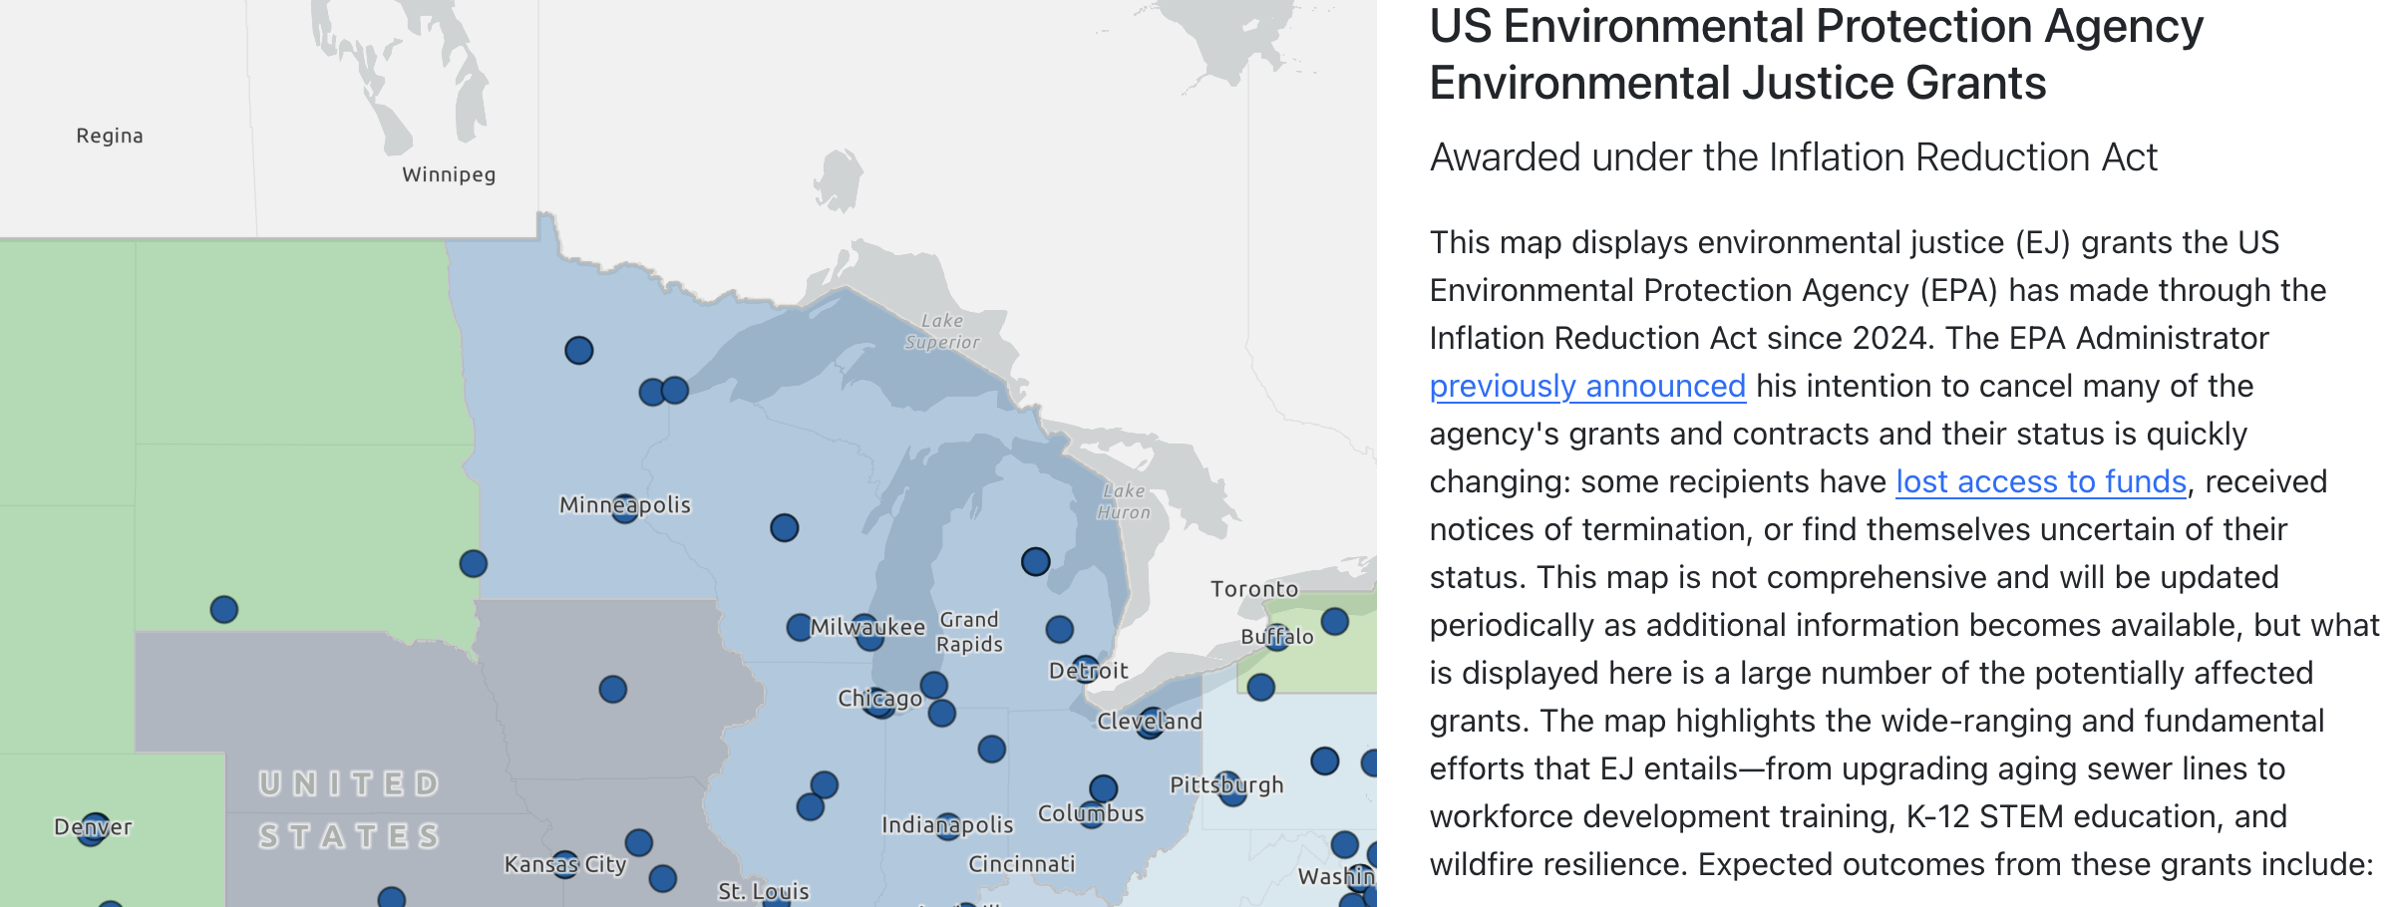
Task: Click the 'Environmental Justice Grants' heading
Action: tap(1738, 83)
